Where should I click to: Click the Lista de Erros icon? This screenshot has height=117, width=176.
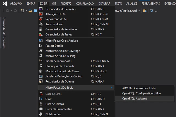point(41,94)
